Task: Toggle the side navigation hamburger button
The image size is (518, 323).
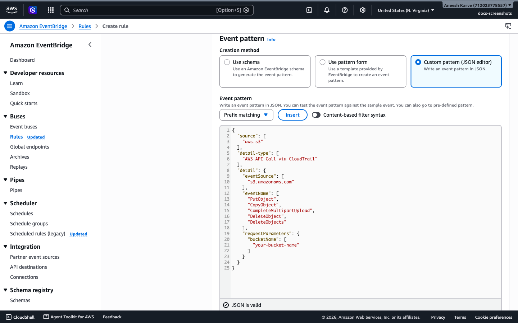Action: click(10, 26)
